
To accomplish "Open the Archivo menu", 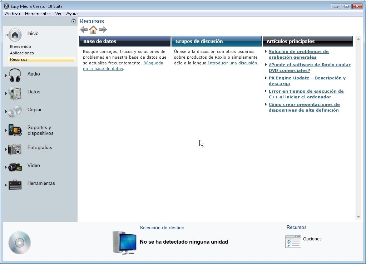I will point(13,14).
